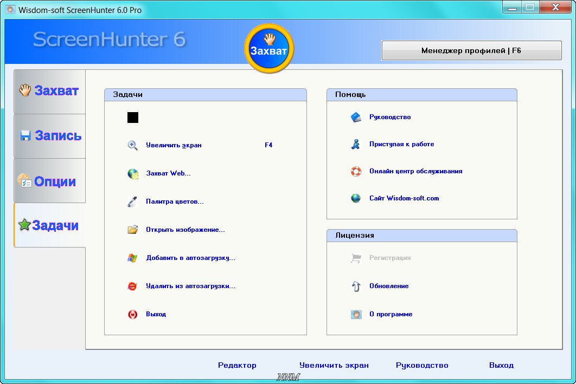Click the arrow icon next to Обновление

click(356, 286)
